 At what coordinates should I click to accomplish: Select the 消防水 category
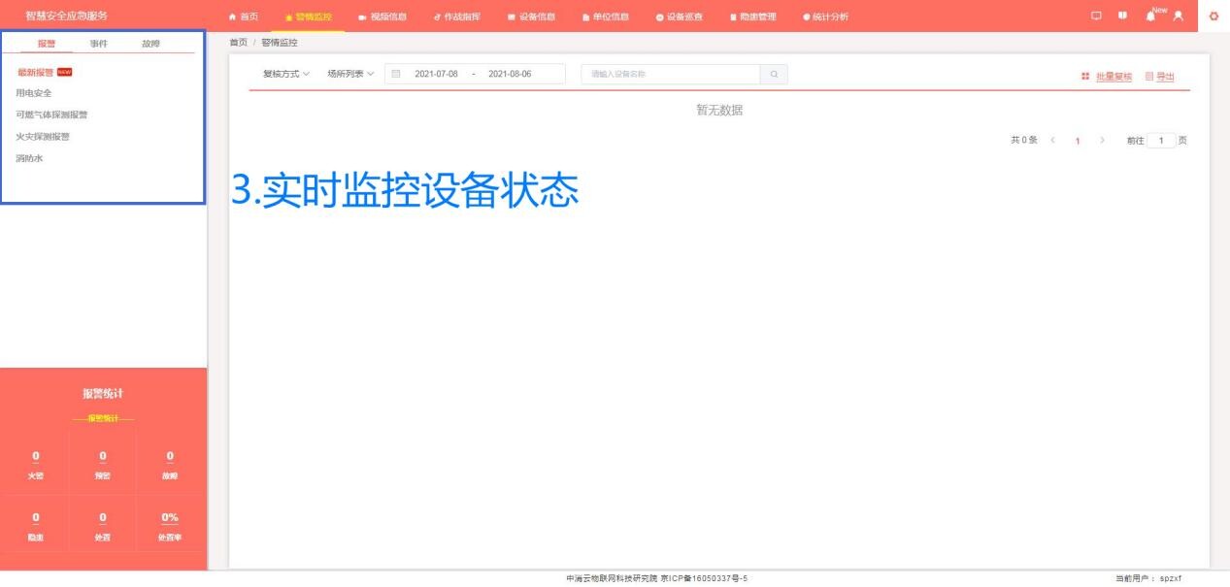click(30, 157)
